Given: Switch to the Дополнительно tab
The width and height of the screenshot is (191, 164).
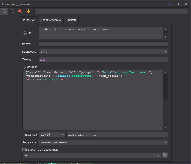Looking at the screenshot, I should tap(50, 20).
